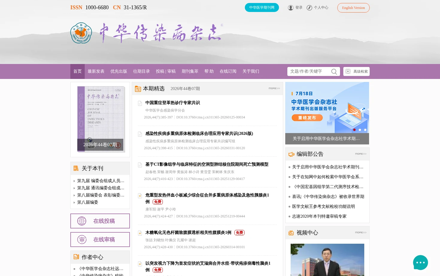440x276 pixels.
Task: Click 中华医学期刊网 button
Action: point(262,7)
